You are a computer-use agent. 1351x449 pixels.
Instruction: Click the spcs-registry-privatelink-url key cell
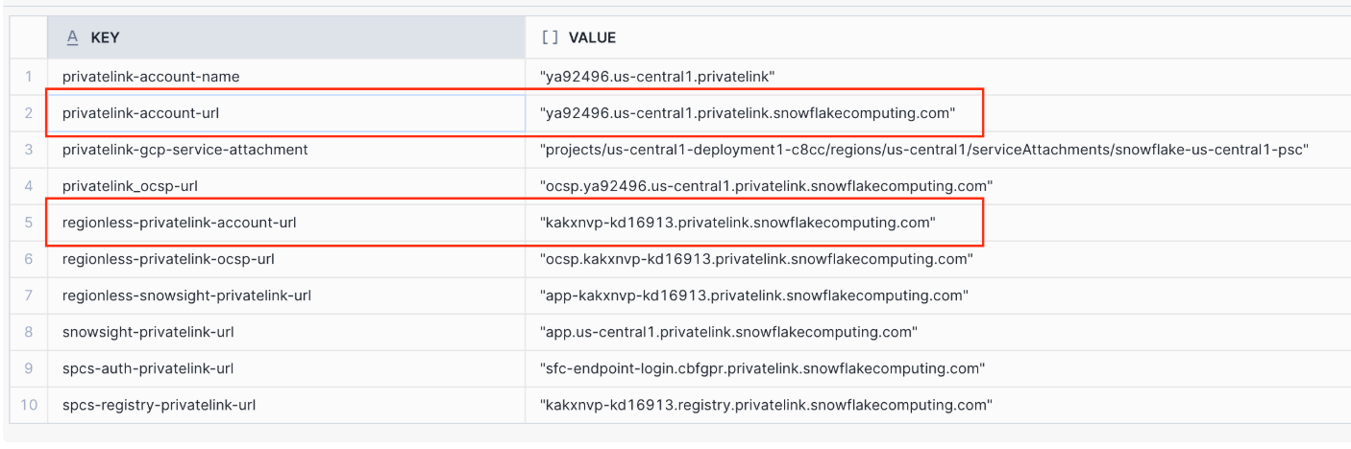(159, 405)
